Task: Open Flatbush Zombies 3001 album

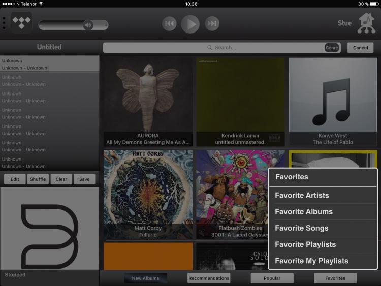Action: click(232, 195)
